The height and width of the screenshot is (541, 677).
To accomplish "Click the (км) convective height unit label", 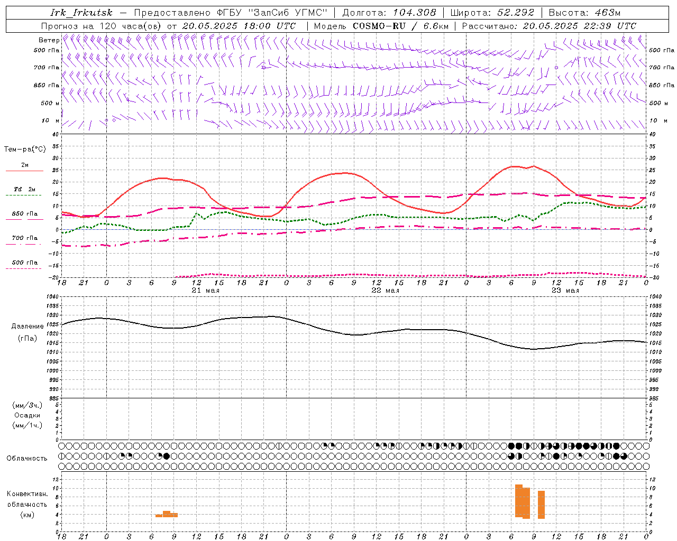I will pos(27,515).
